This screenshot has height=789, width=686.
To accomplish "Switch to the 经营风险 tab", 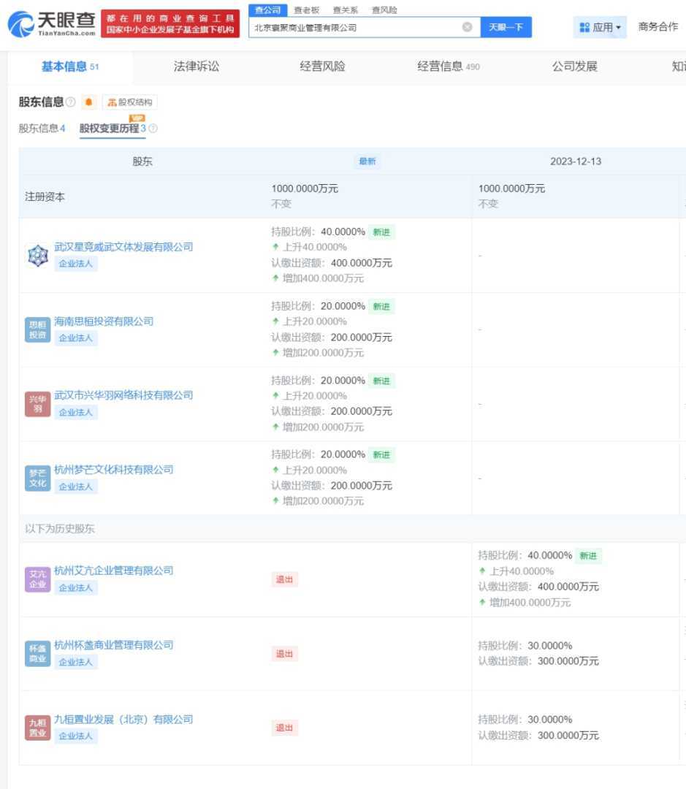I will point(322,66).
